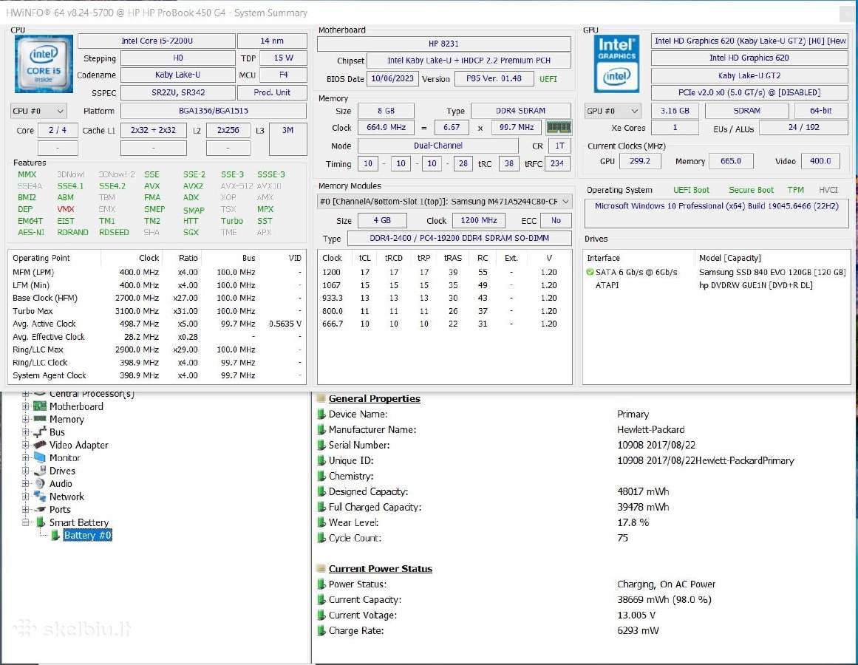Click the UEFI Boot status label
Image resolution: width=858 pixels, height=665 pixels.
click(691, 190)
